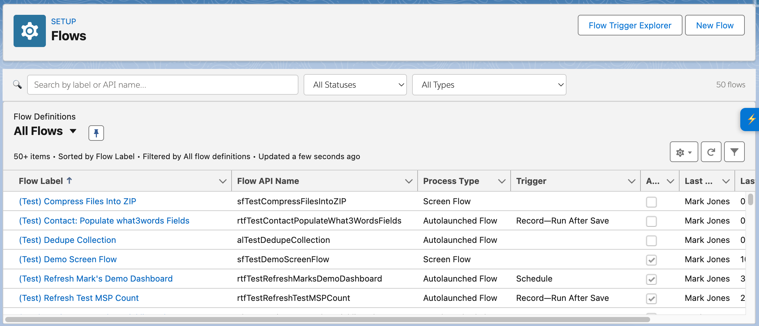Viewport: 759px width, 326px height.
Task: Open the Trigger column header menu
Action: pyautogui.click(x=631, y=181)
